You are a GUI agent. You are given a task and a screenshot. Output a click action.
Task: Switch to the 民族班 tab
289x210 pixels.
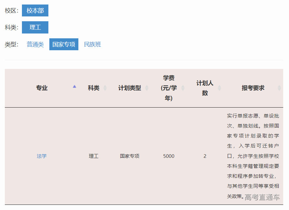(x=93, y=44)
